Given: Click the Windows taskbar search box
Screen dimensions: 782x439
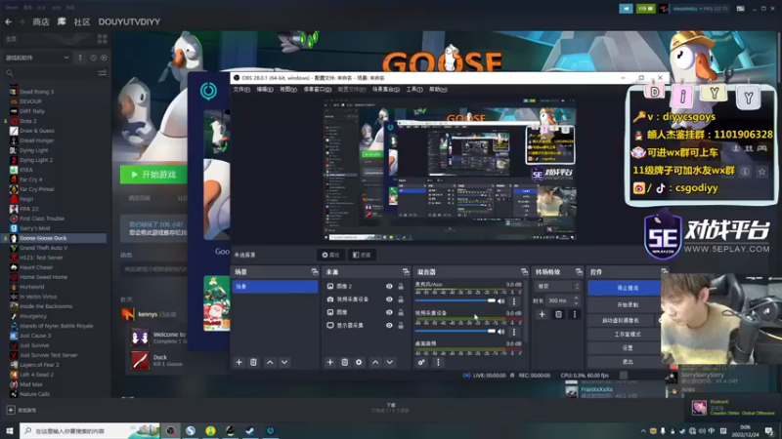Looking at the screenshot, I should pyautogui.click(x=90, y=430).
